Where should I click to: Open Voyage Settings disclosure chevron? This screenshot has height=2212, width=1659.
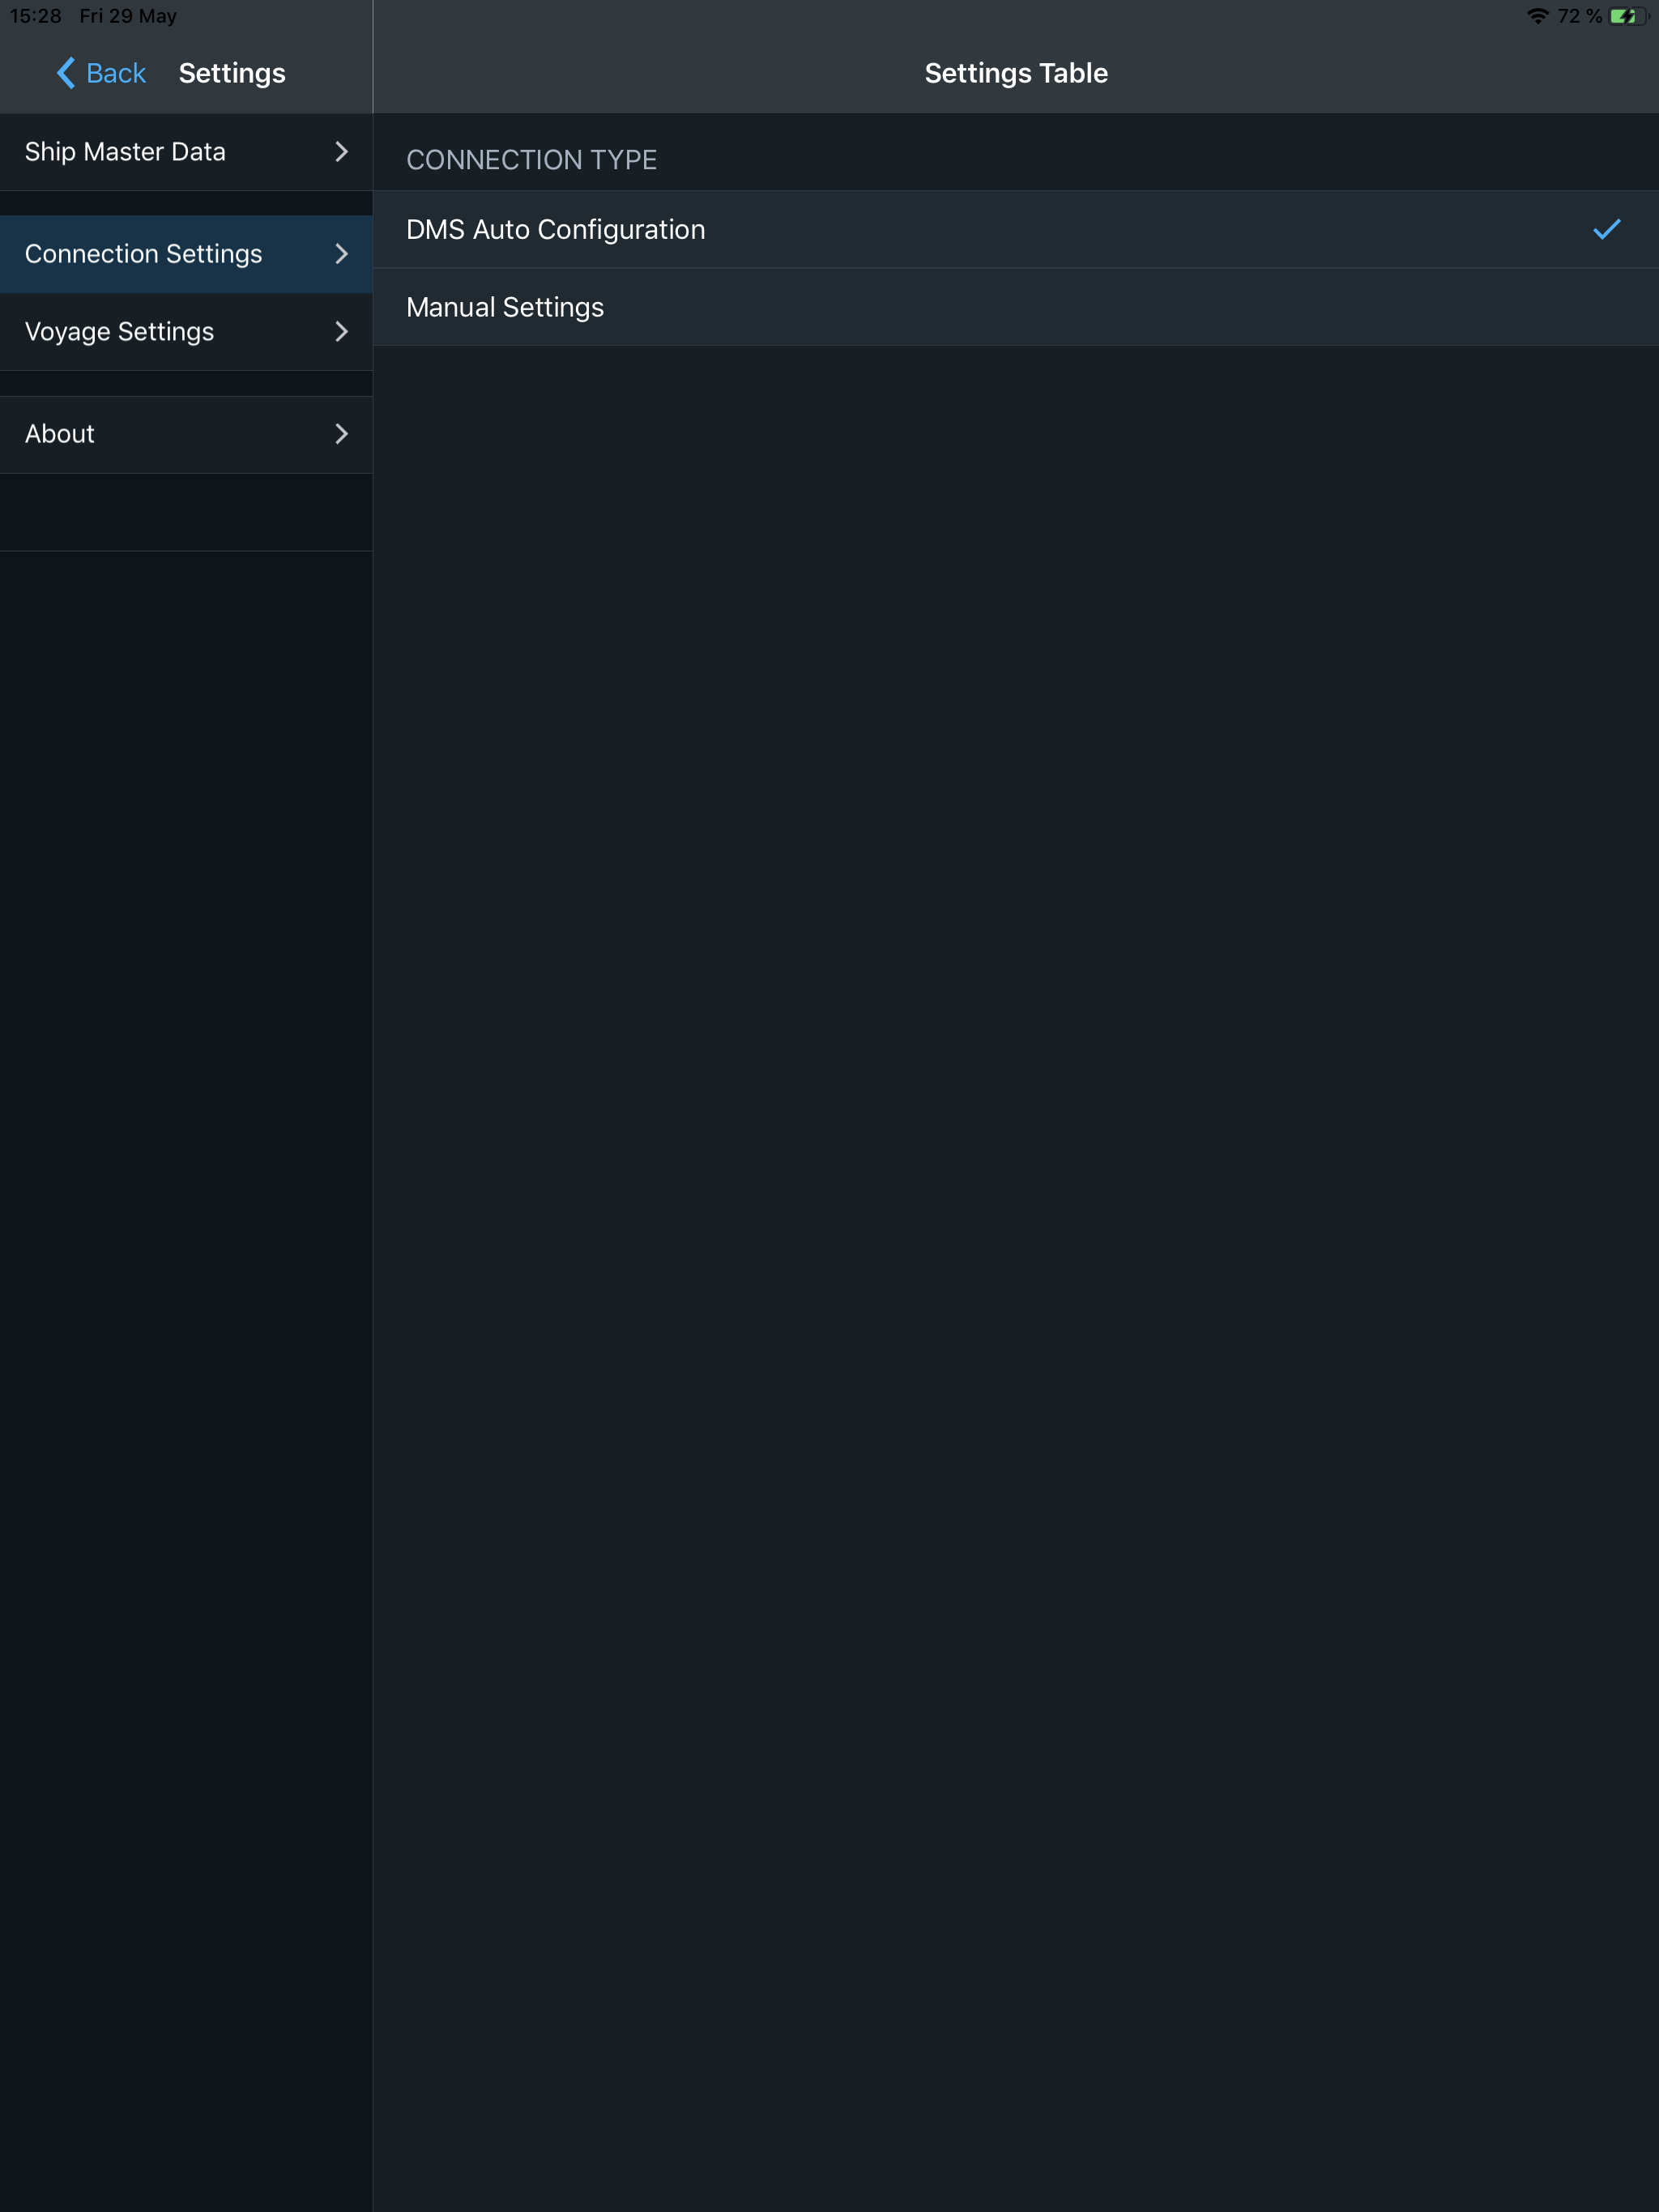point(341,332)
